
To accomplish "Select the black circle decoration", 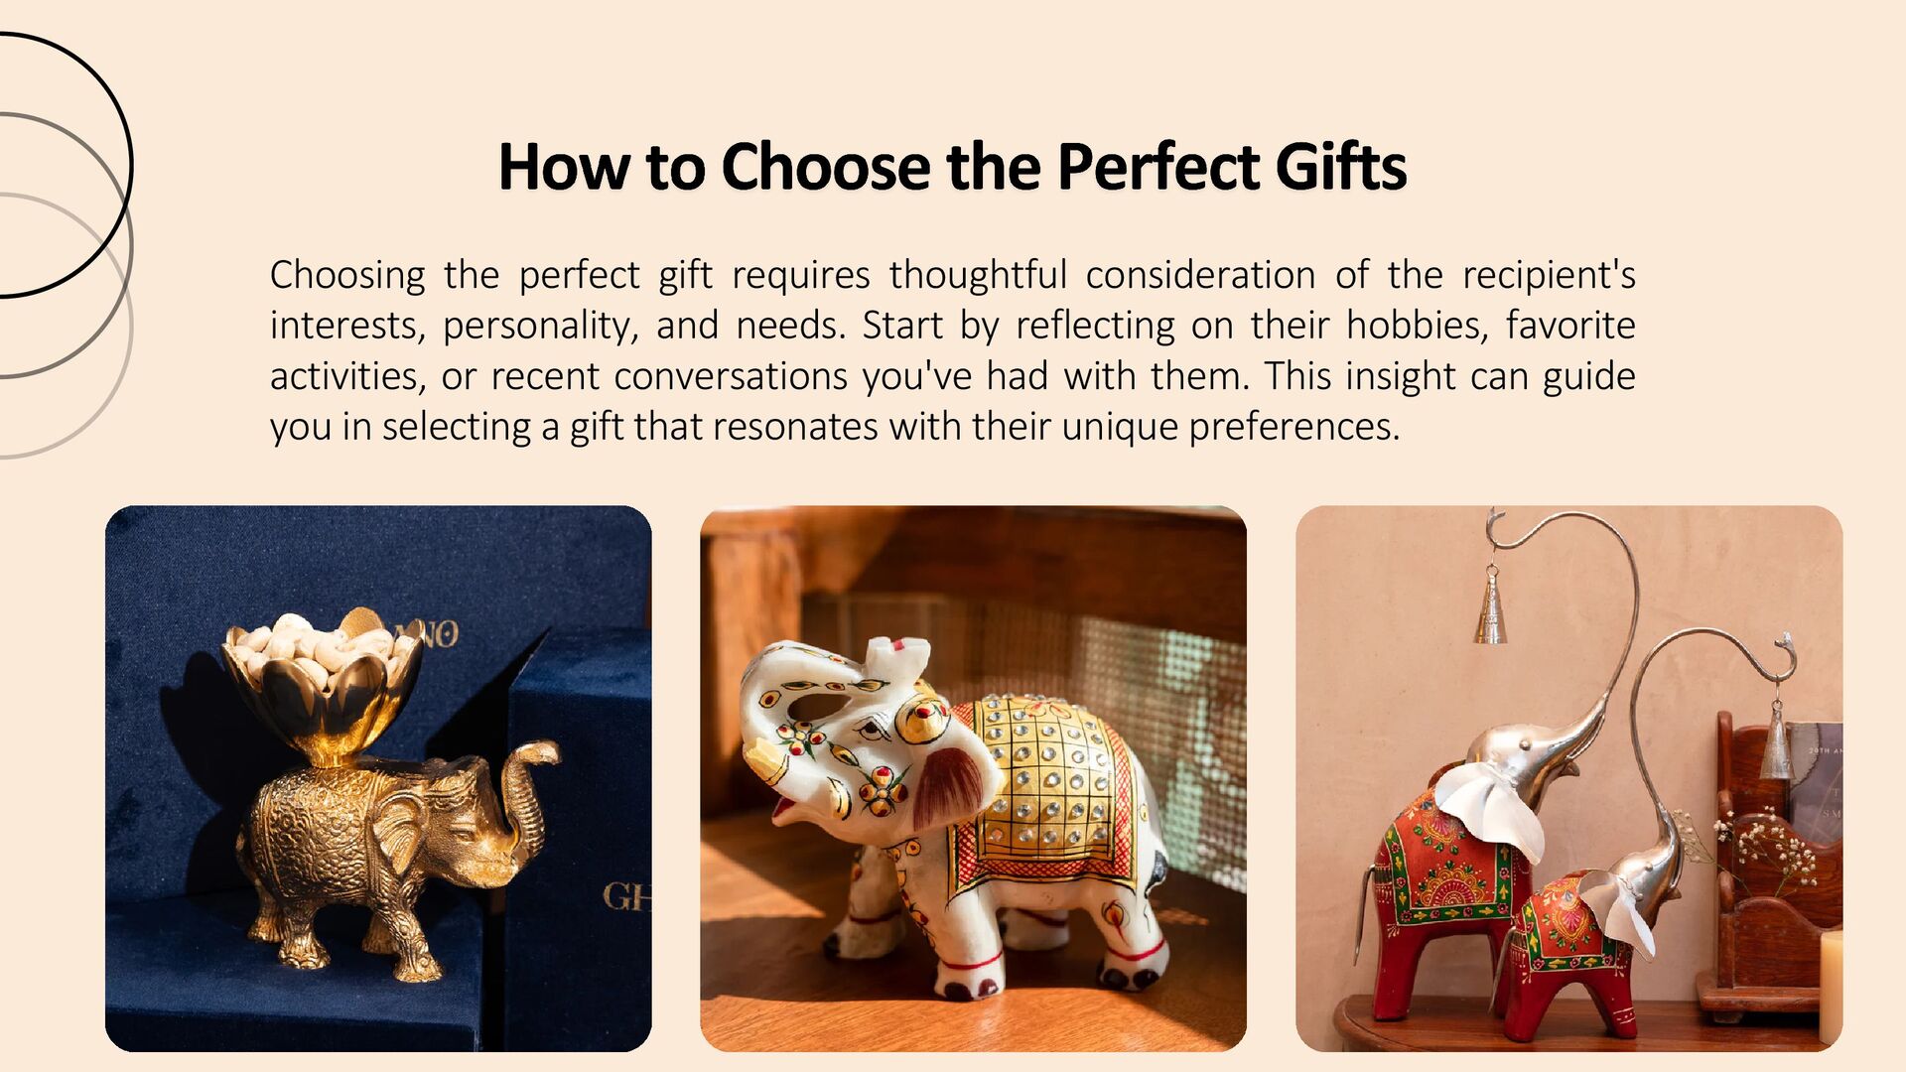I will pos(66,165).
